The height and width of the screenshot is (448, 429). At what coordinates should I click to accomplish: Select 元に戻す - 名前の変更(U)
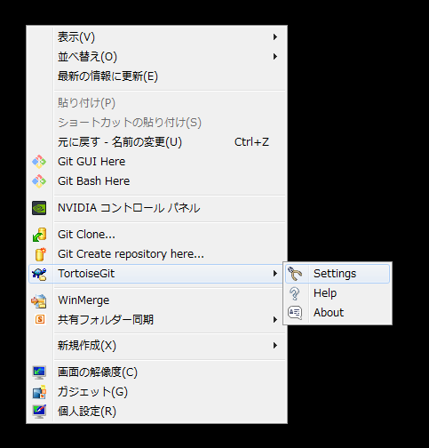click(157, 142)
